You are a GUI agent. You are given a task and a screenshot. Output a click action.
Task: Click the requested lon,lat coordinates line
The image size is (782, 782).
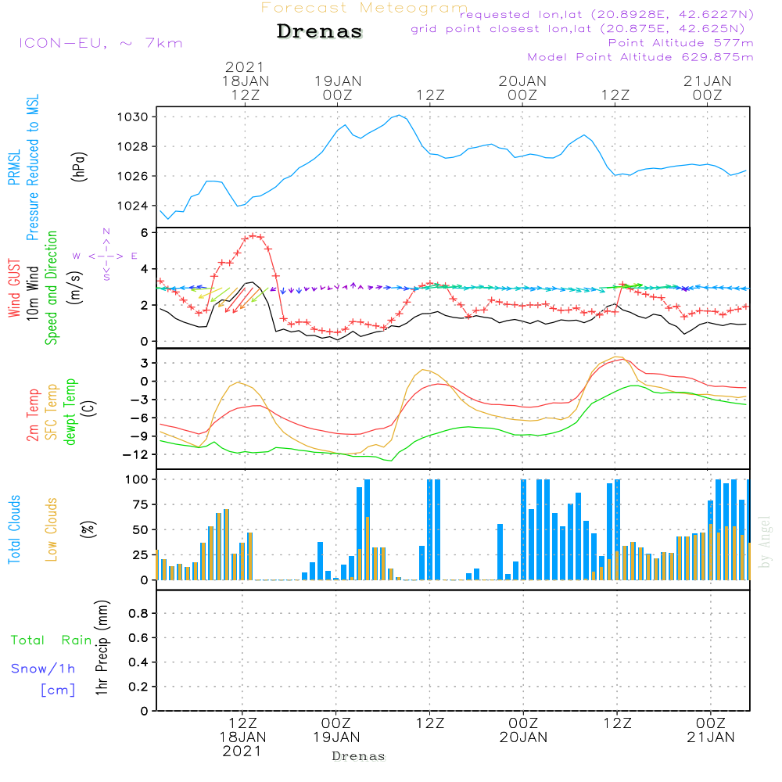coord(606,14)
